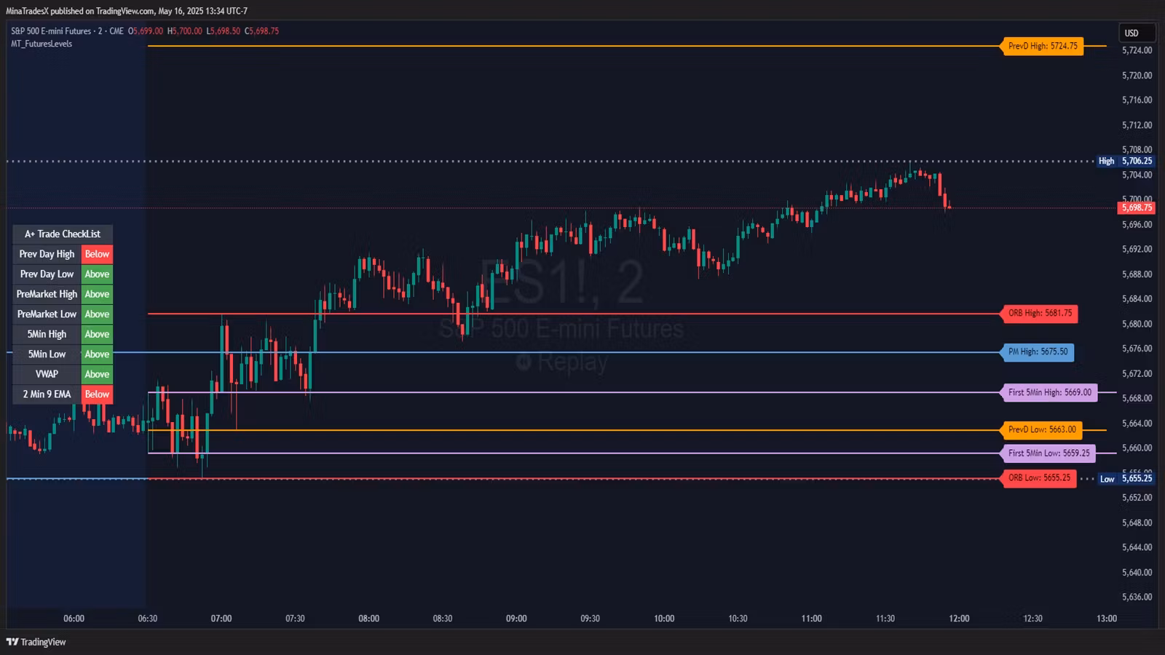Click the 12:00 time axis label

click(x=959, y=619)
